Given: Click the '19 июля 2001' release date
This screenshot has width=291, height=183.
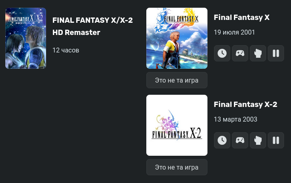Looking at the screenshot, I should [x=234, y=33].
